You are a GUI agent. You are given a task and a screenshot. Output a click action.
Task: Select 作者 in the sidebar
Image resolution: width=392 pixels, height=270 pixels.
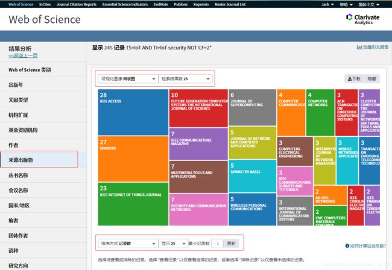43,145
